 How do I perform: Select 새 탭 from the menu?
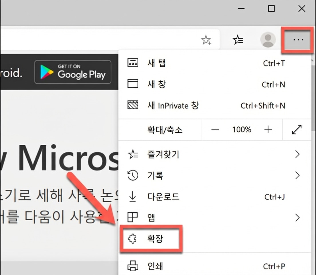tap(157, 63)
